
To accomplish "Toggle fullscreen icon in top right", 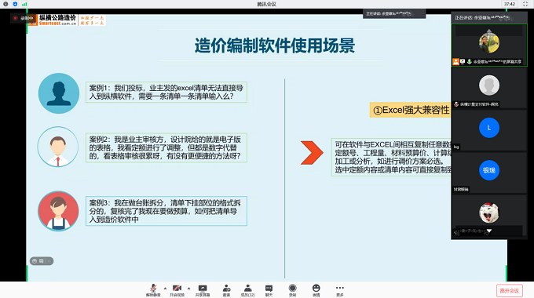I will tap(525, 4).
